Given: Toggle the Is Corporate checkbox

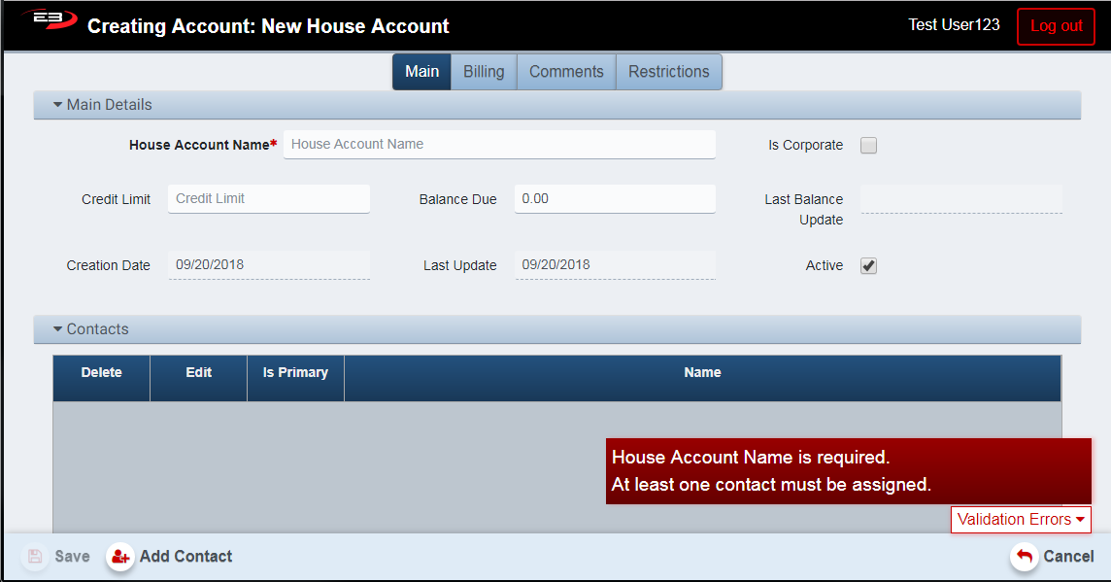Looking at the screenshot, I should (868, 146).
